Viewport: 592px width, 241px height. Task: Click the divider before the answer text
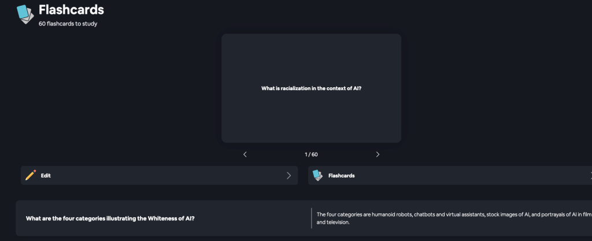311,218
